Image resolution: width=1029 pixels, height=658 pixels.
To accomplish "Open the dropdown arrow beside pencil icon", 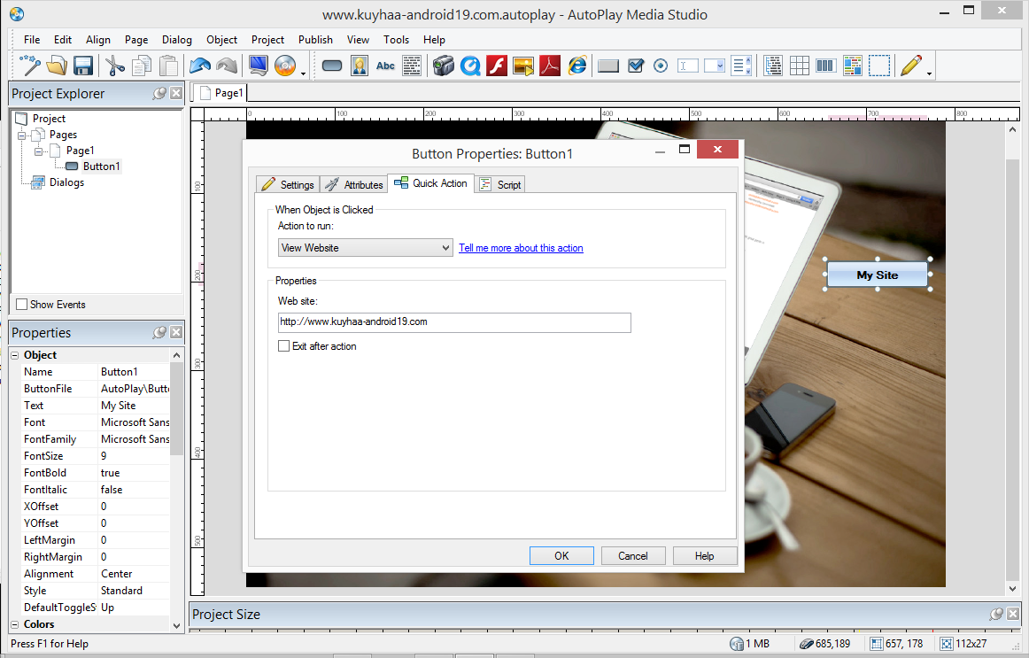I will coord(929,74).
